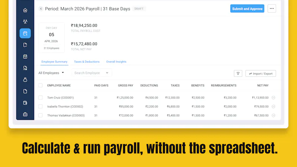Open the money bag icon in sidebar
The height and width of the screenshot is (167, 297).
[x=25, y=80]
